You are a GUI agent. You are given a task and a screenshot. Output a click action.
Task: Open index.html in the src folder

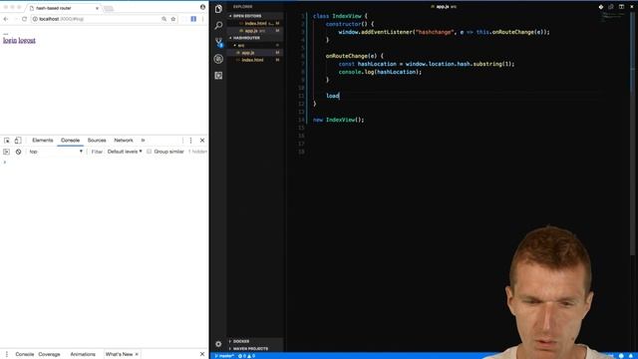[255, 60]
